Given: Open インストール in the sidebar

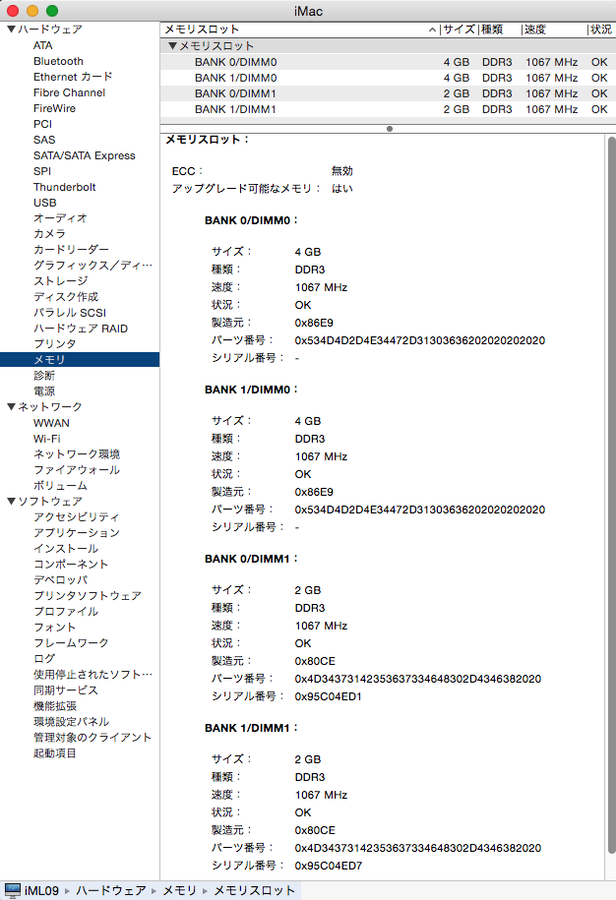Looking at the screenshot, I should pos(66,549).
